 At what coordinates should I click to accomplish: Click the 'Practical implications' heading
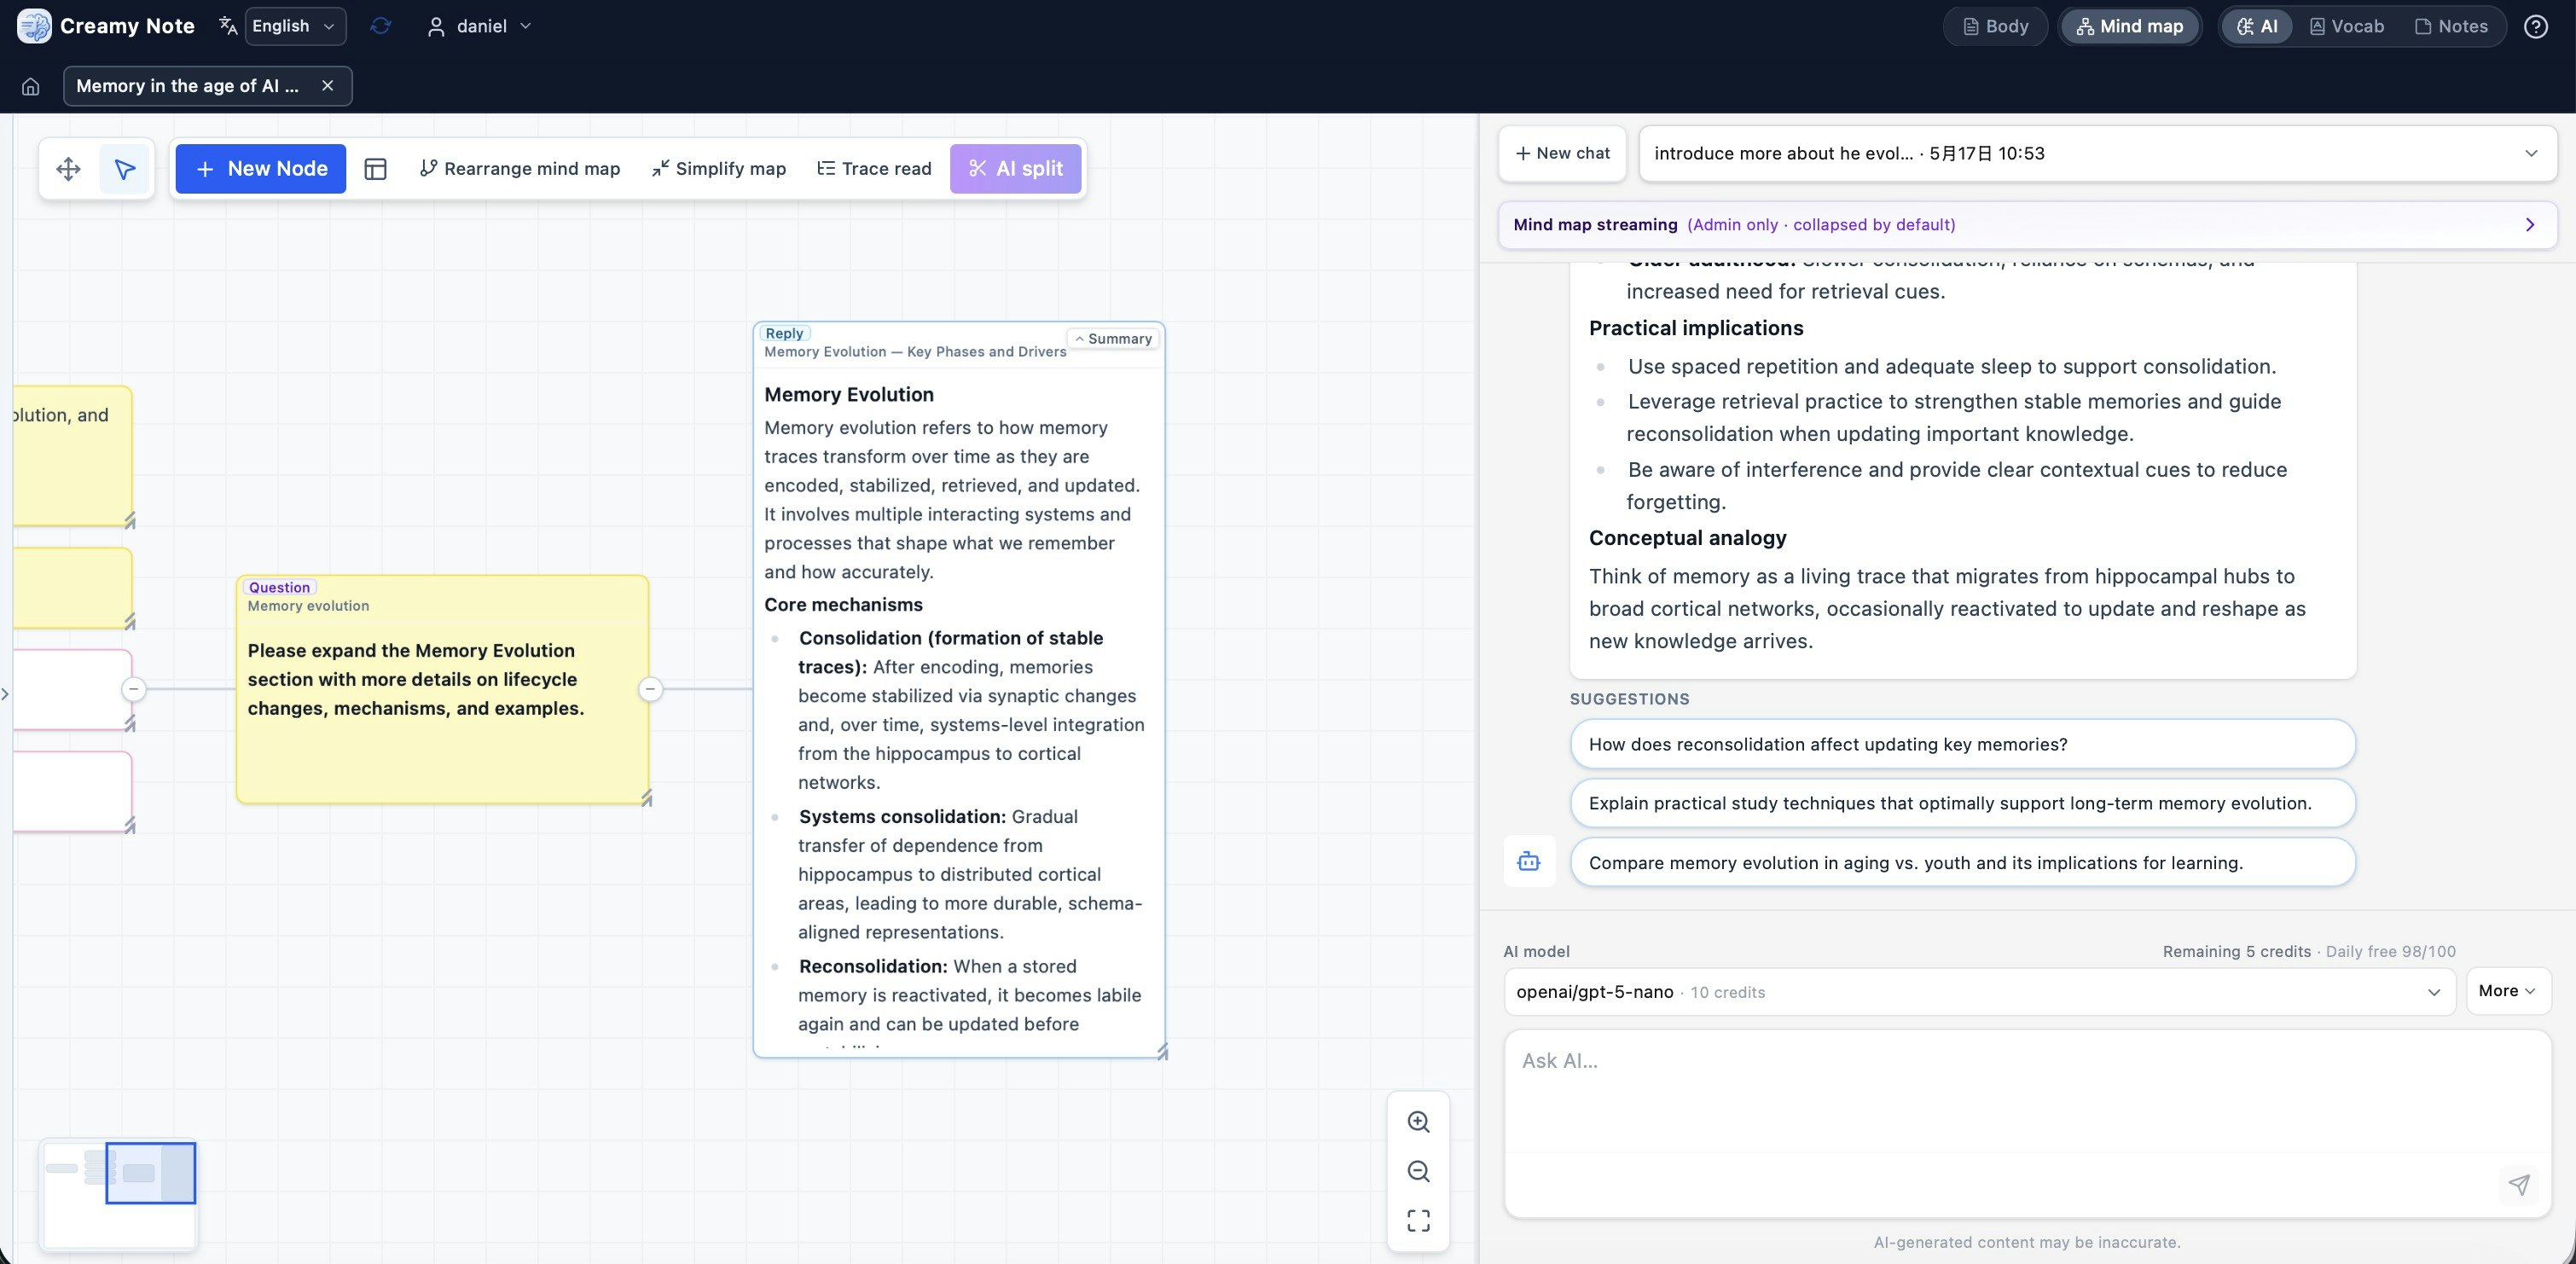click(1696, 328)
